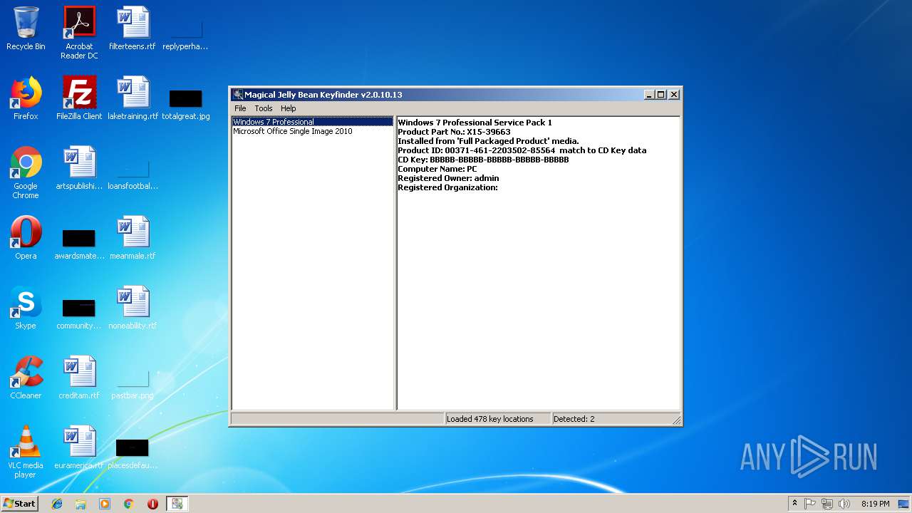Select Microsoft Office Single Image 2010 entry
Screen dimensions: 912x513
[293, 131]
